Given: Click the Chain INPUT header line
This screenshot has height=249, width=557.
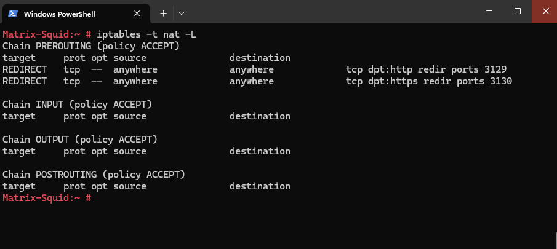Looking at the screenshot, I should click(x=77, y=105).
